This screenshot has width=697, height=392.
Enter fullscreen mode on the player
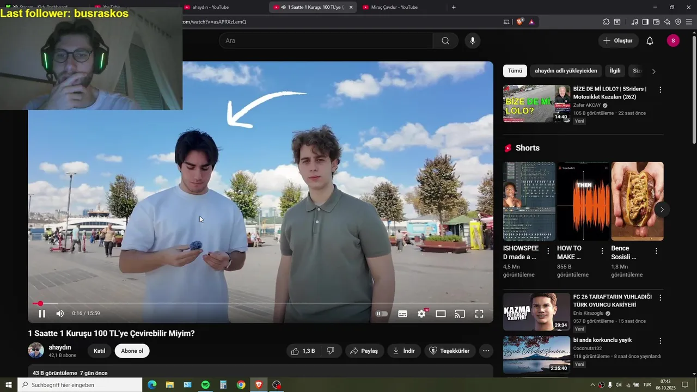click(479, 314)
